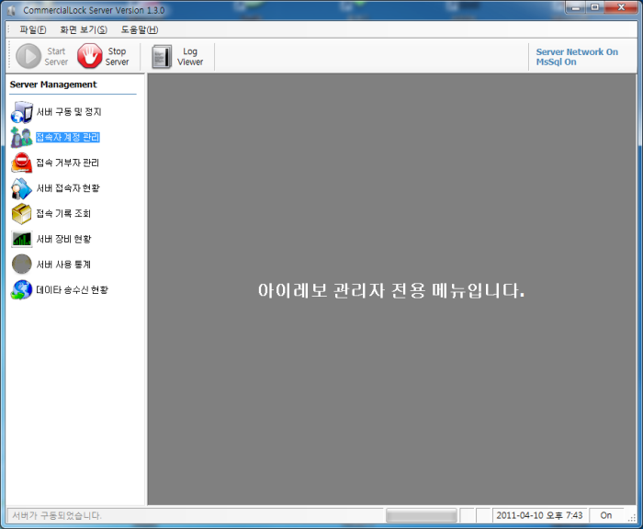The height and width of the screenshot is (529, 643).
Task: Open the 도움말(H) menu
Action: 140,30
